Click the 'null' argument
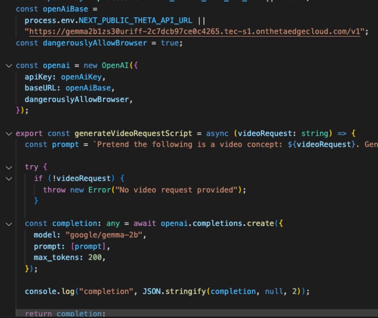The width and height of the screenshot is (378, 318). [x=274, y=291]
